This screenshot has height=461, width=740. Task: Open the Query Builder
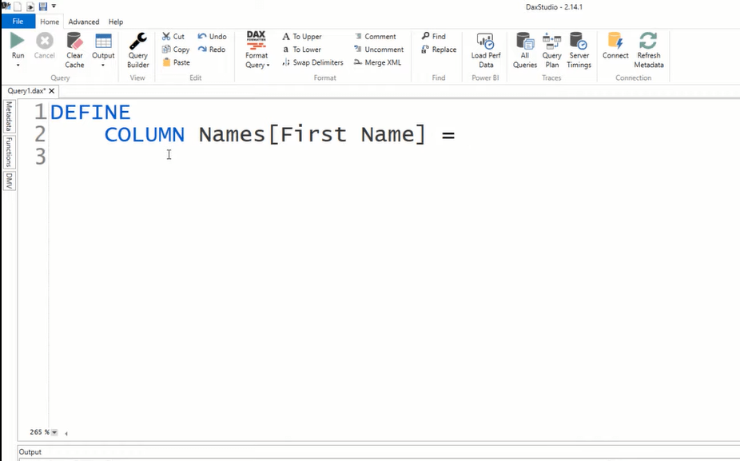click(x=137, y=50)
